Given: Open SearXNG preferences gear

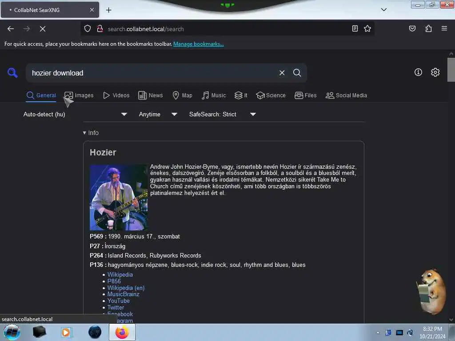Looking at the screenshot, I should 435,72.
